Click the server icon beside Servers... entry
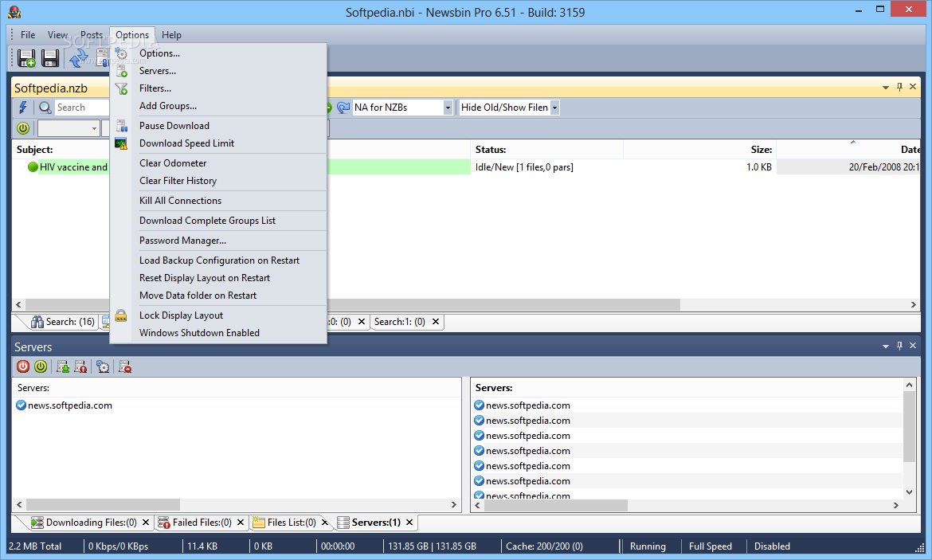The image size is (932, 560). point(121,72)
